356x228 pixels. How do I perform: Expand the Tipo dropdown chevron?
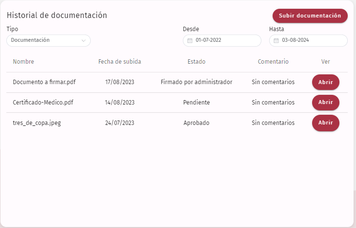pyautogui.click(x=83, y=41)
